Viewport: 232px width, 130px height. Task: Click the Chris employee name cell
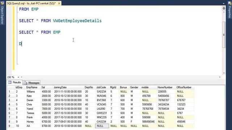tap(33, 104)
